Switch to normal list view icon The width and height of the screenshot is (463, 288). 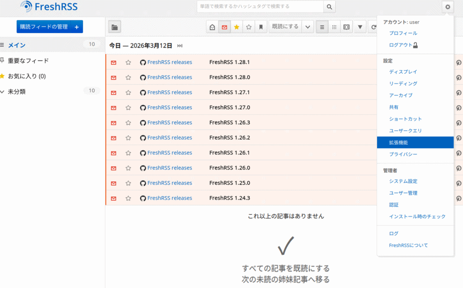click(x=322, y=27)
